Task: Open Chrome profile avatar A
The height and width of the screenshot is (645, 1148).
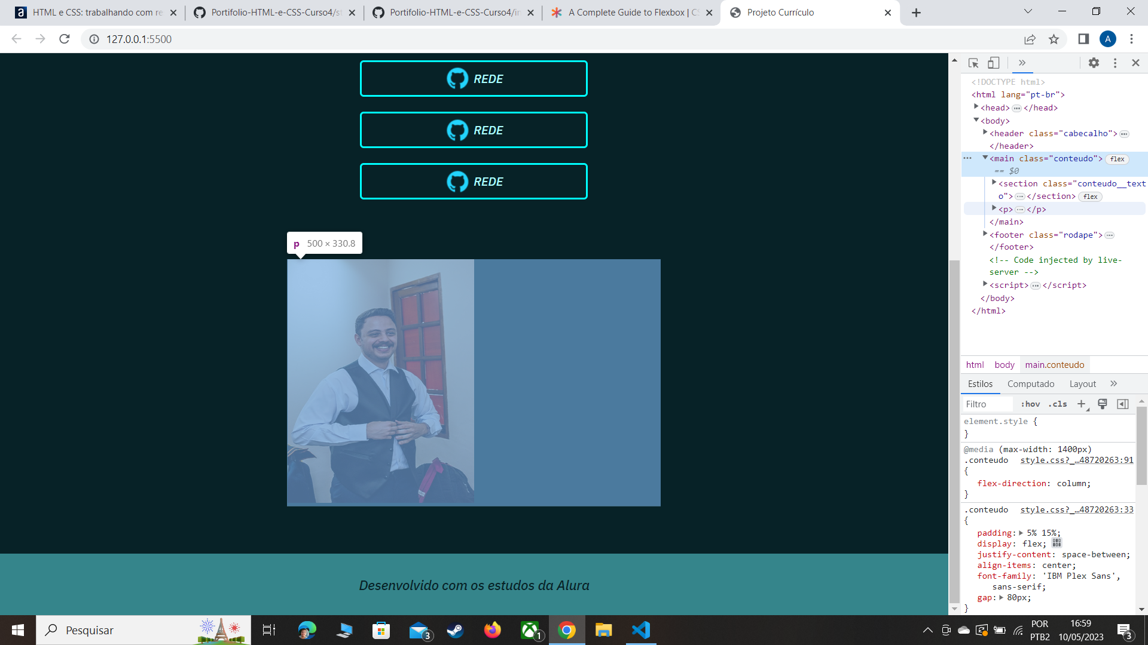Action: 1107,39
